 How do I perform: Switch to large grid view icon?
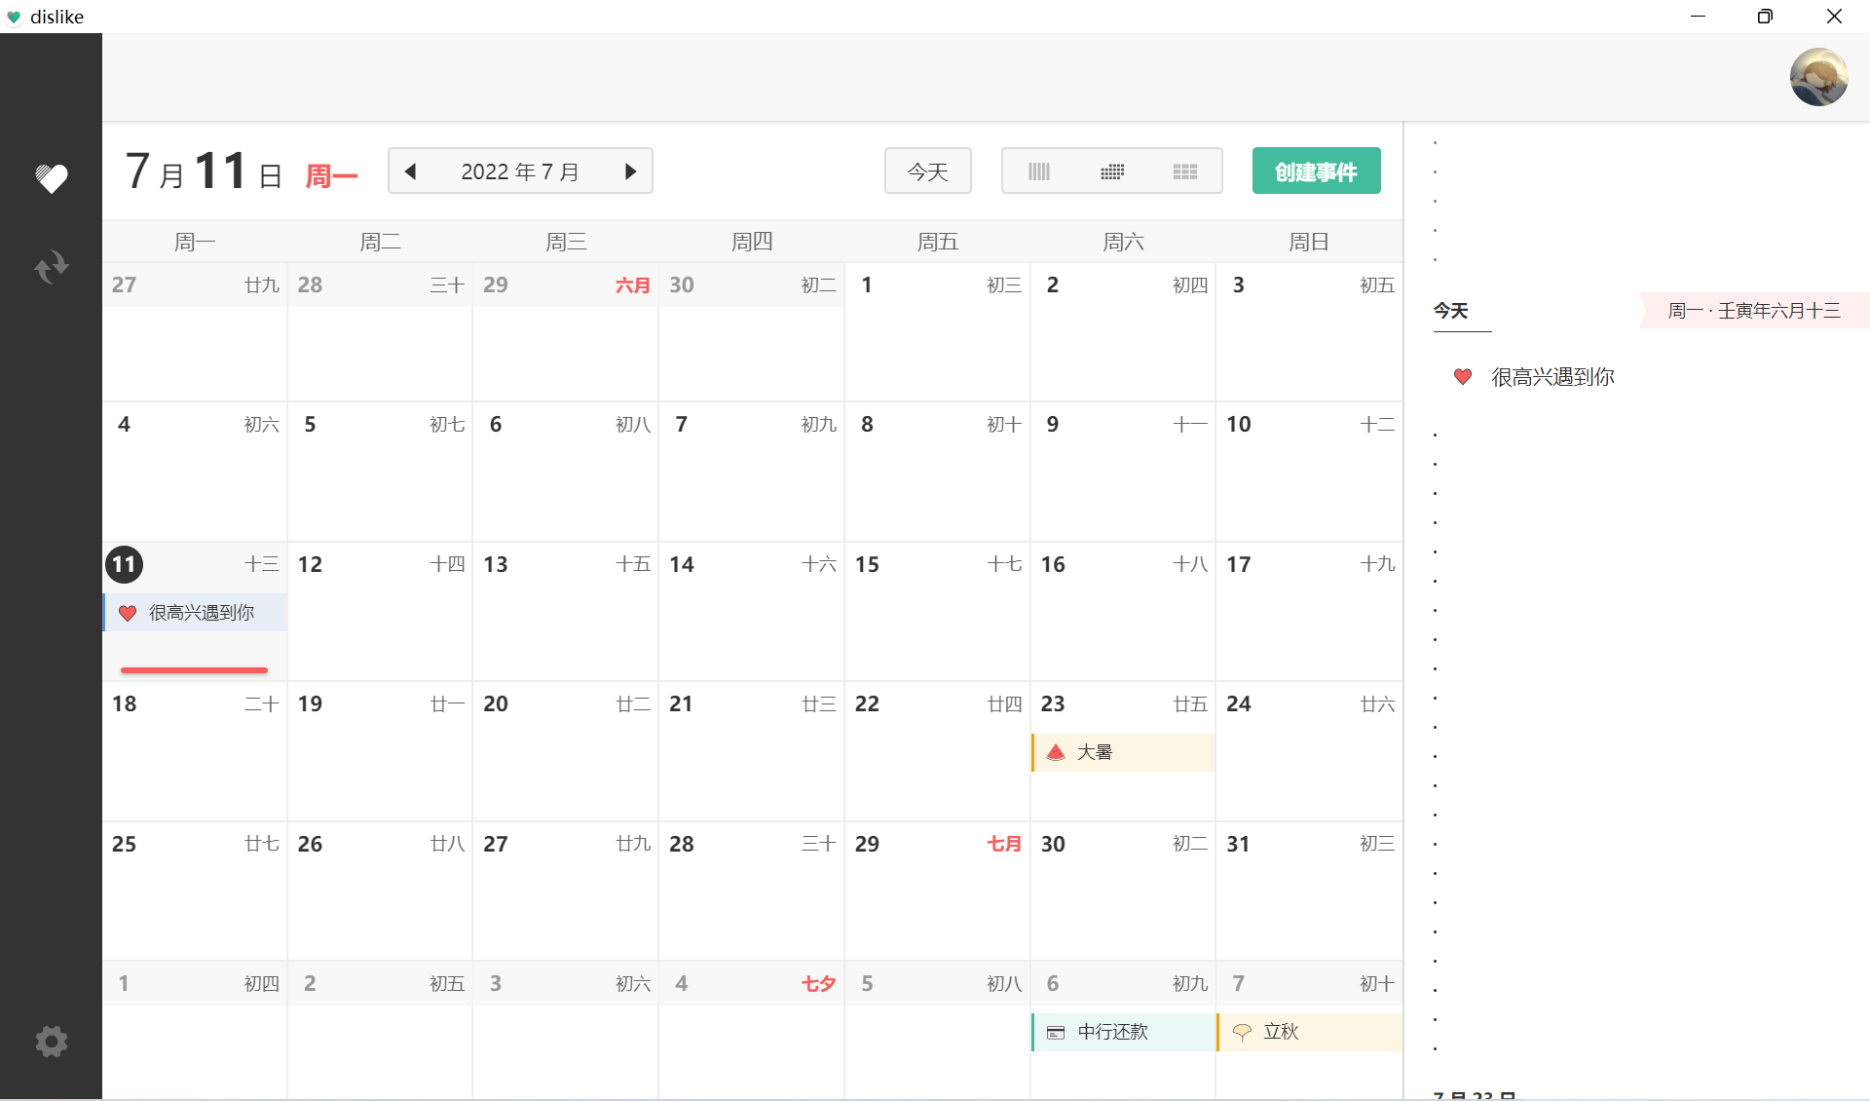pos(1185,171)
